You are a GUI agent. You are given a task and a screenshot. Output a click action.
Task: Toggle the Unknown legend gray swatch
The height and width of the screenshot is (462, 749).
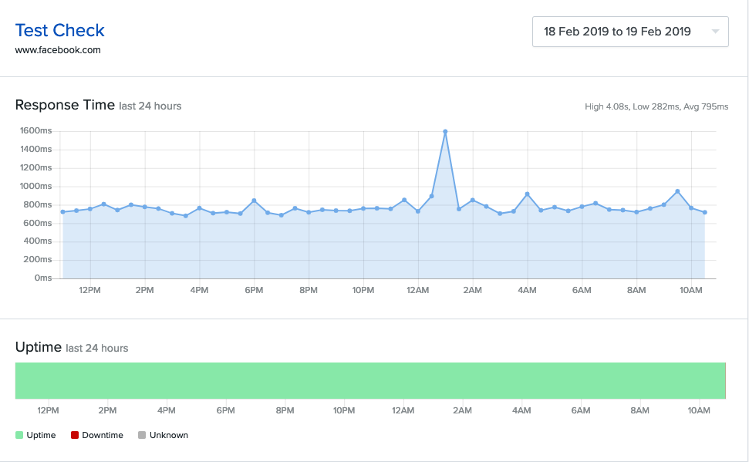[x=142, y=435]
